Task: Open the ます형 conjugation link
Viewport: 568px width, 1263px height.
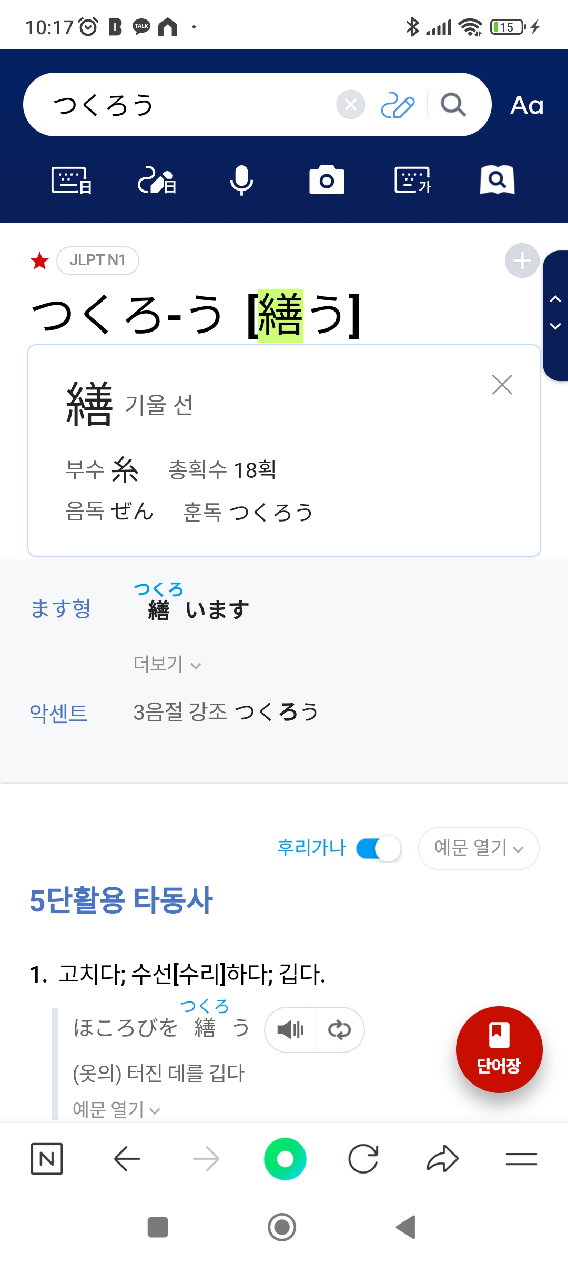Action: coord(61,609)
